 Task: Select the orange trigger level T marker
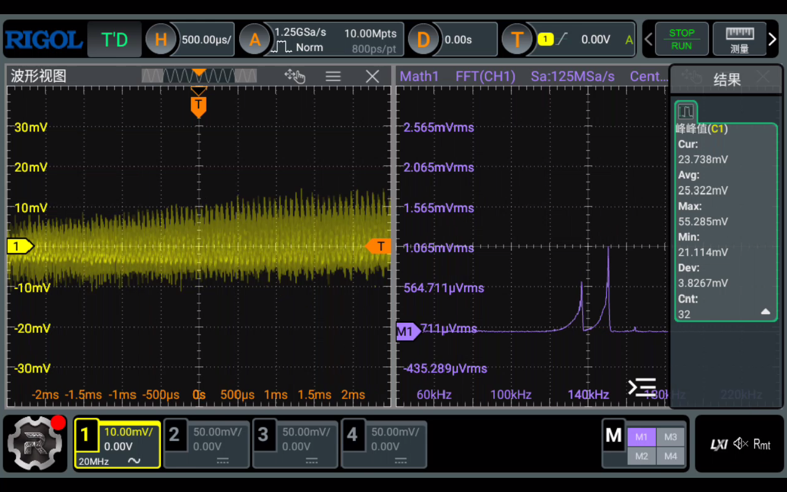click(379, 247)
